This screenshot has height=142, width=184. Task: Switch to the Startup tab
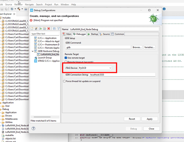[x=93, y=34]
